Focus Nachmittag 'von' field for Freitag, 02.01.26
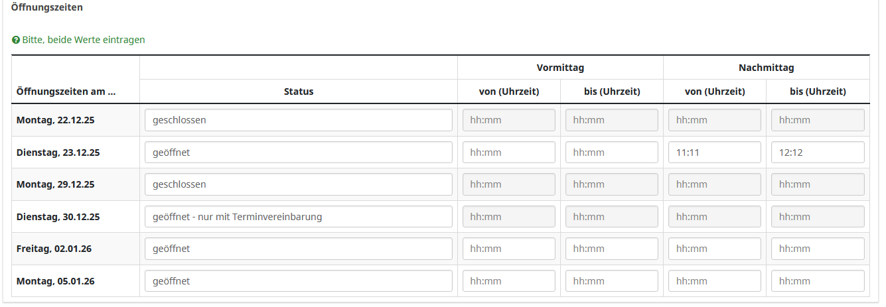This screenshot has height=307, width=886. click(x=714, y=249)
